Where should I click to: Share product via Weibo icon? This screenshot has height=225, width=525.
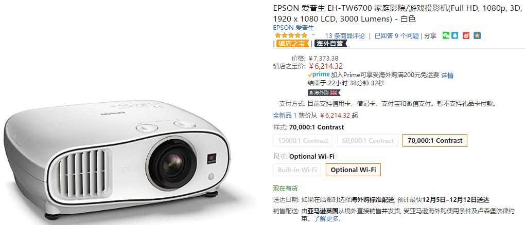(x=466, y=35)
